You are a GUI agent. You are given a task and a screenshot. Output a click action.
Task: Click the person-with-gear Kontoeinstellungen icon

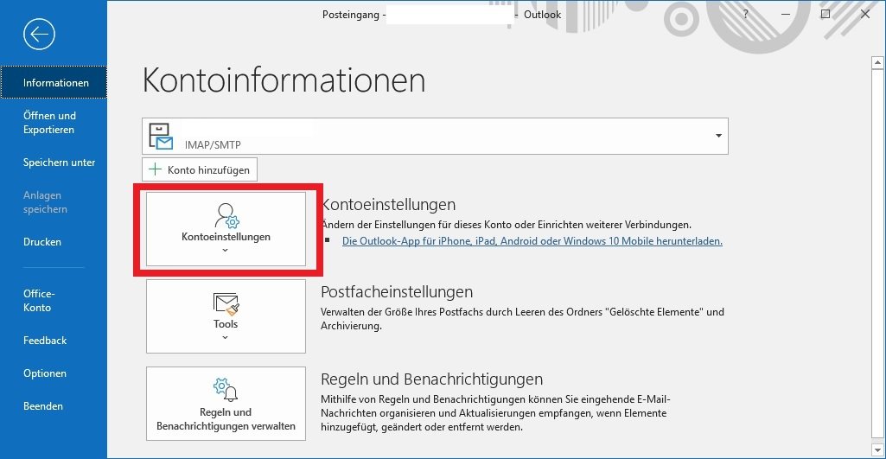(x=226, y=215)
